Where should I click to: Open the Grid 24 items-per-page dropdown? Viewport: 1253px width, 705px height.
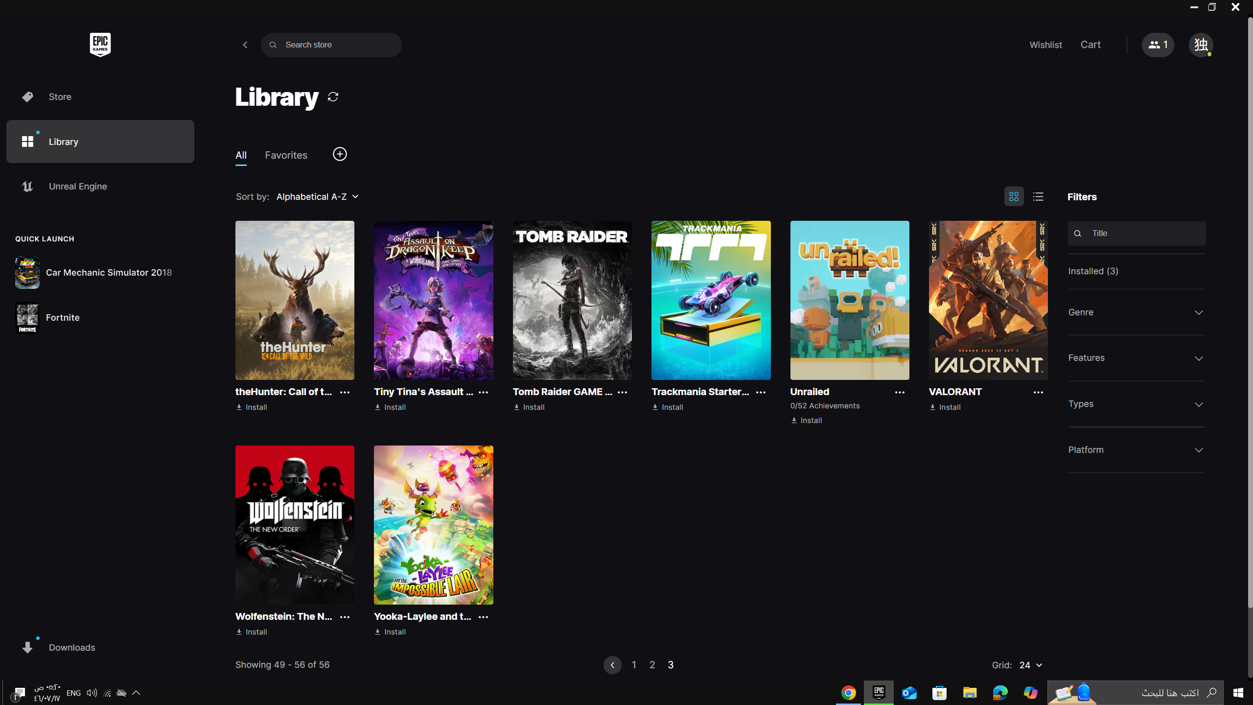[1031, 665]
